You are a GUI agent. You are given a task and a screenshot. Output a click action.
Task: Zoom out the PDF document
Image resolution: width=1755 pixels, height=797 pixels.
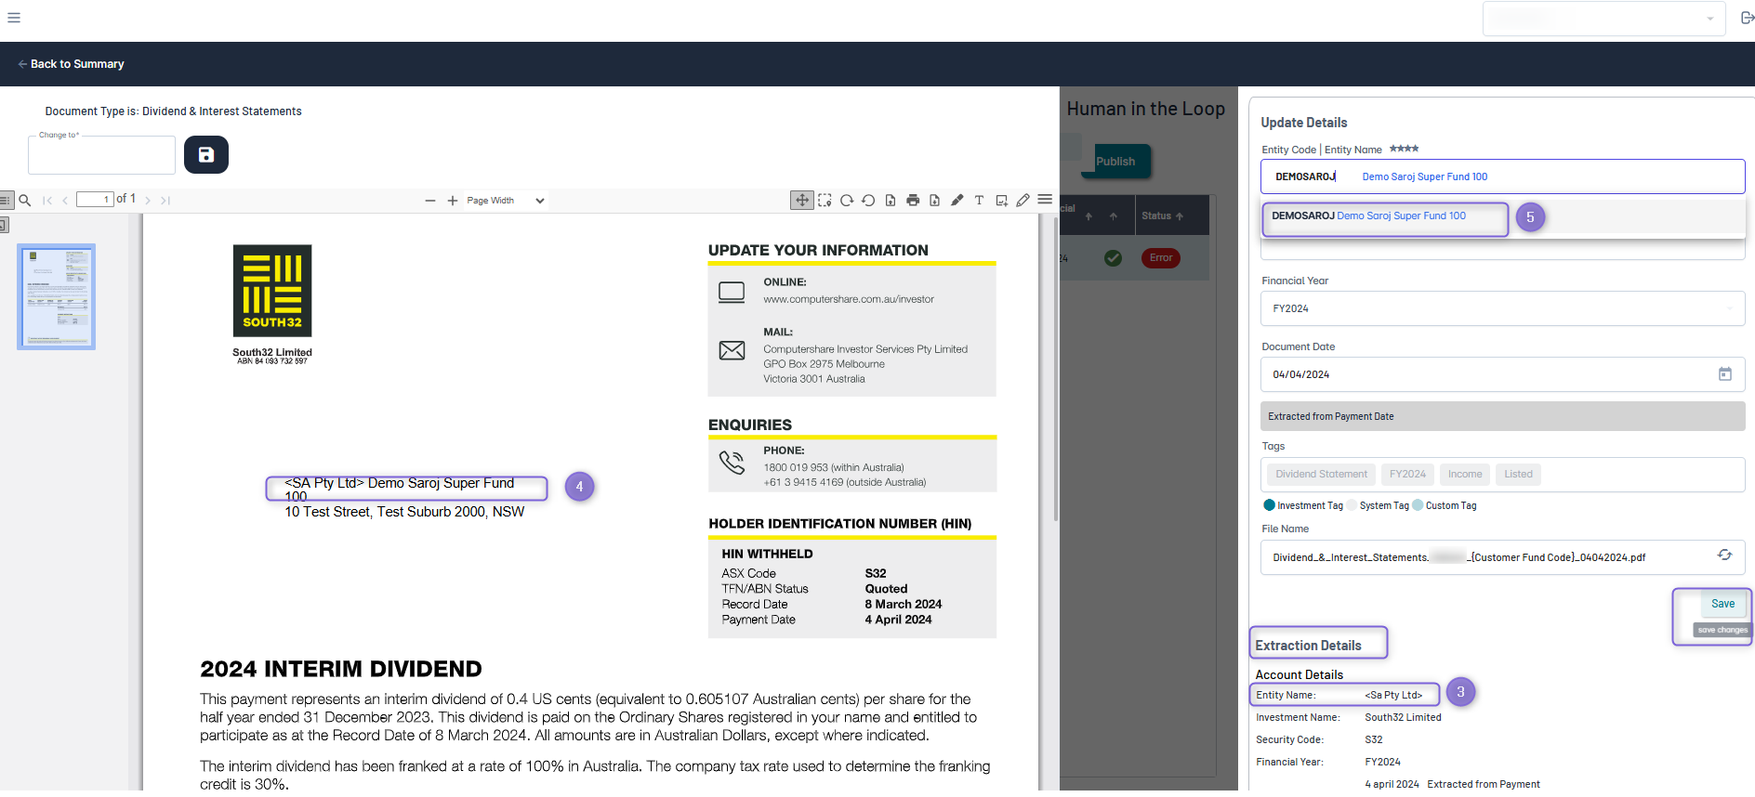430,201
